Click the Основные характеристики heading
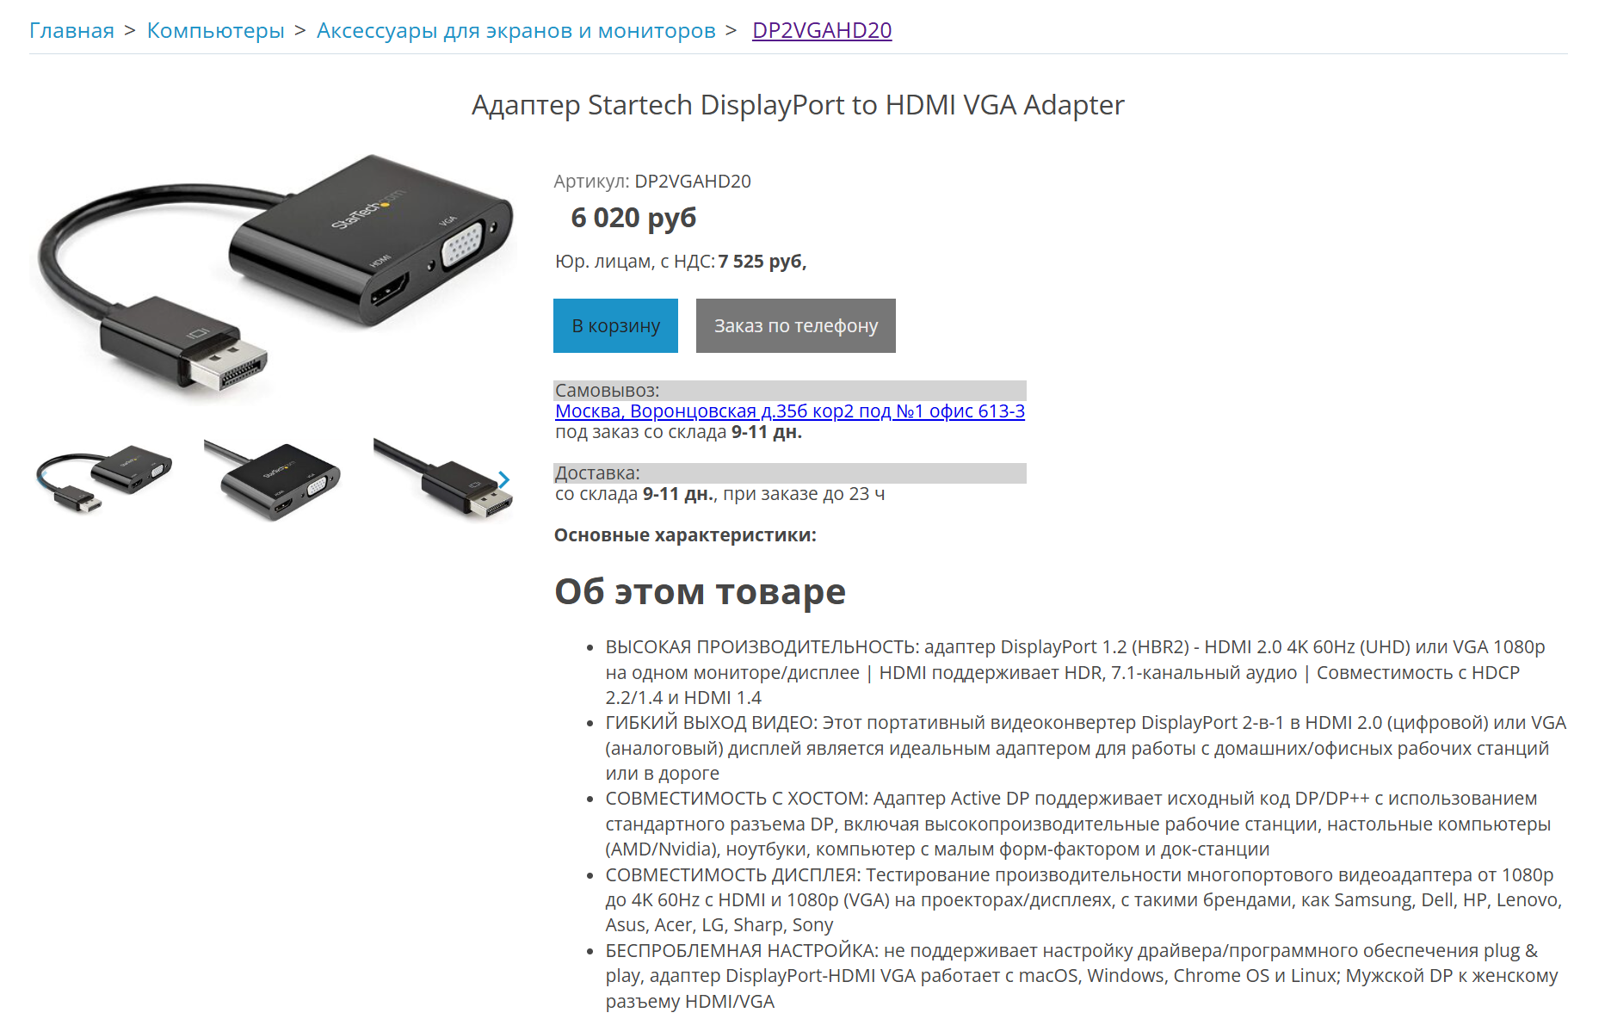This screenshot has height=1019, width=1605. point(685,535)
